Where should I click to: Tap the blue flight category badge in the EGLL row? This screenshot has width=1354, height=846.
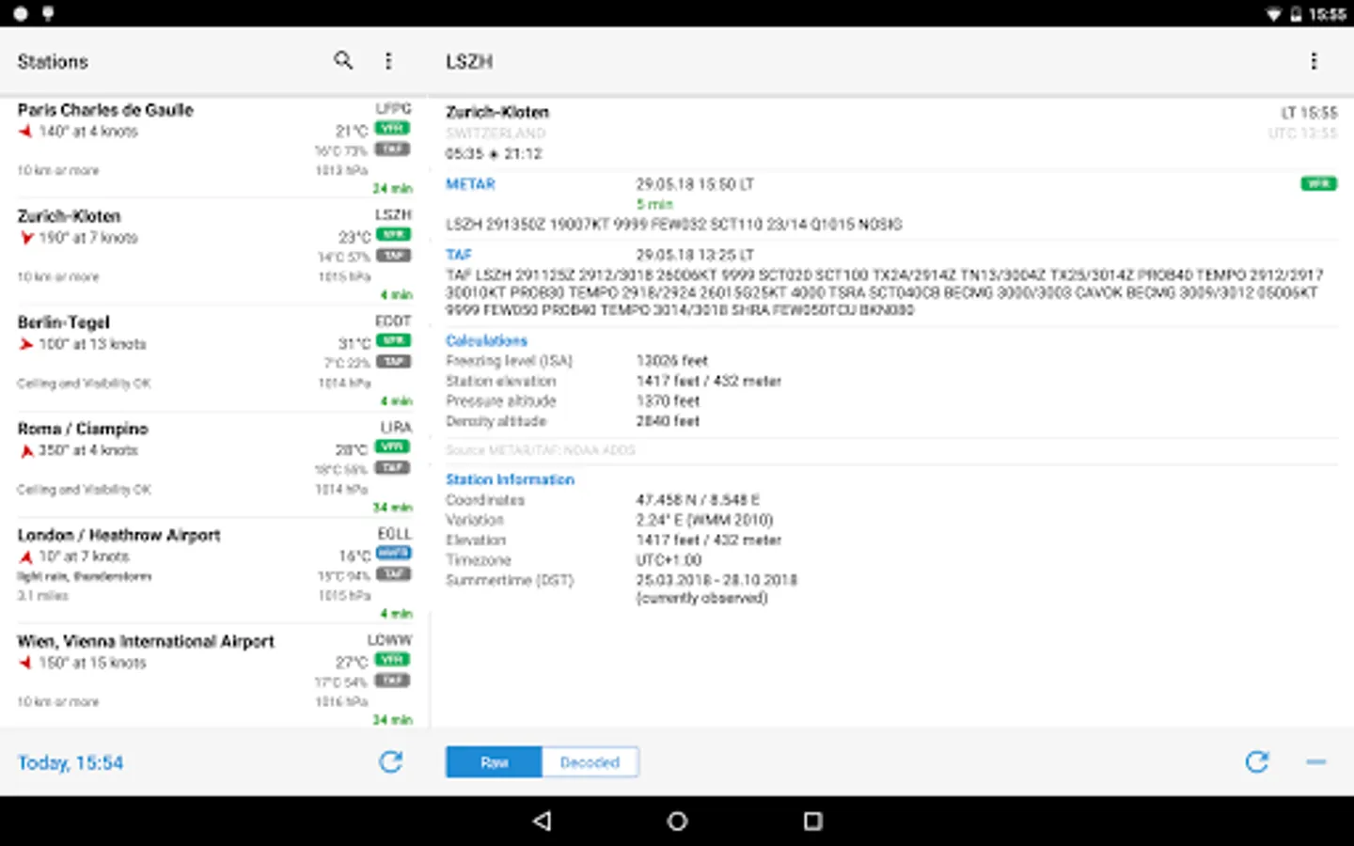pos(392,553)
